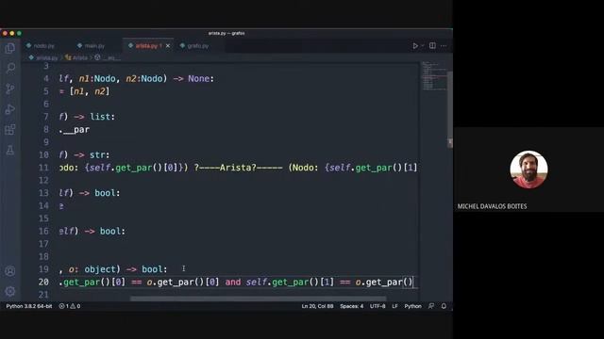Click MICHEL DAVALOS BOITES name label
604x339 pixels.
click(x=492, y=206)
